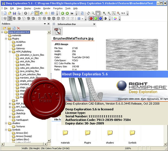The height and width of the screenshot is (151, 168).
Task: Collapse the HTM_Publishing tree node
Action: pyautogui.click(x=10, y=52)
